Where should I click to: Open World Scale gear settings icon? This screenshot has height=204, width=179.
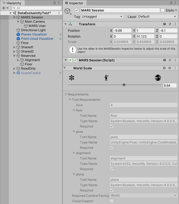(x=170, y=68)
